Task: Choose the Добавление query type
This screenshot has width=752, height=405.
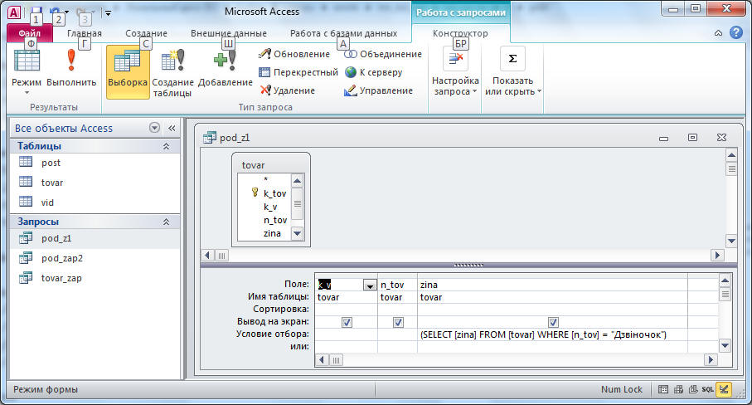Action: 225,68
